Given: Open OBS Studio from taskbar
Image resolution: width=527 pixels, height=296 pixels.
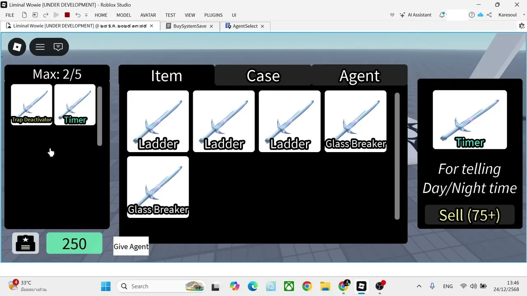Looking at the screenshot, I should [x=380, y=286].
